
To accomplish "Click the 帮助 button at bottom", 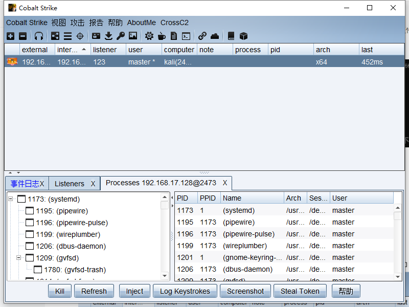I will (x=346, y=291).
